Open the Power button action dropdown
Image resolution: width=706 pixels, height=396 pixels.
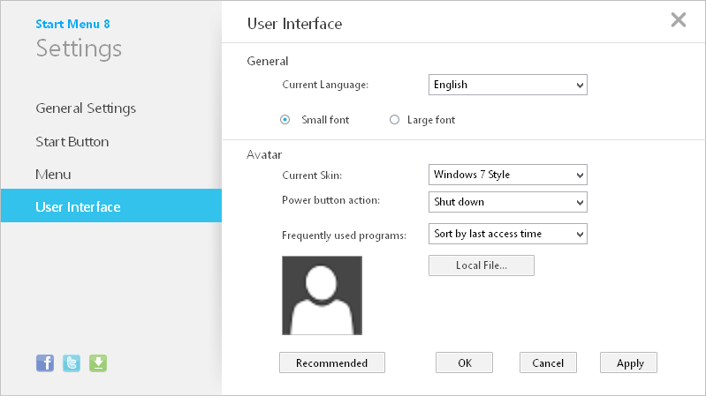pos(507,202)
